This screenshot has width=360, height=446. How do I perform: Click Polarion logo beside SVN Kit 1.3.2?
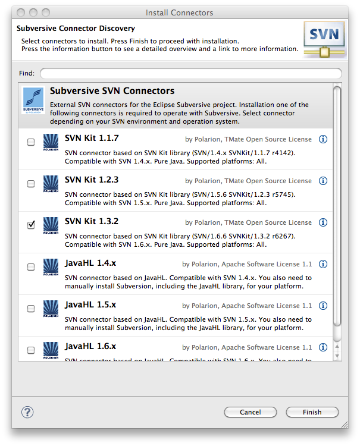point(51,225)
